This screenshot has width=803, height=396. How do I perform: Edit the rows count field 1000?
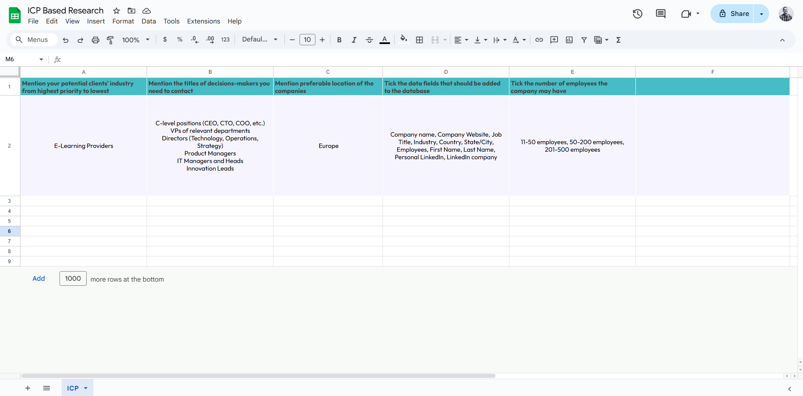pos(73,279)
